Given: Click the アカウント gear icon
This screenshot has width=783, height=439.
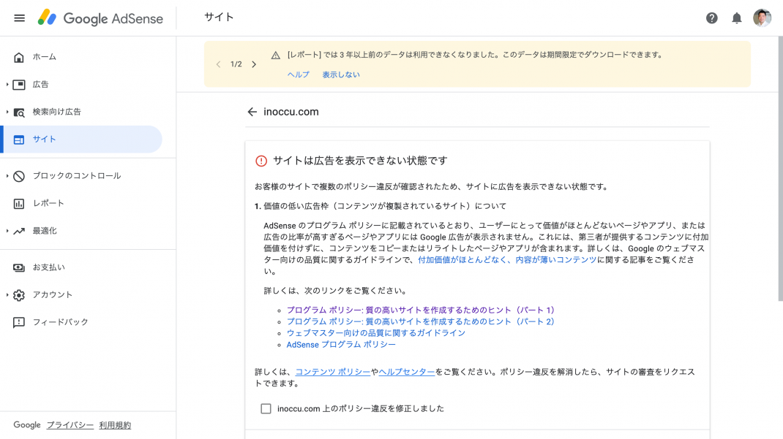Looking at the screenshot, I should 19,295.
